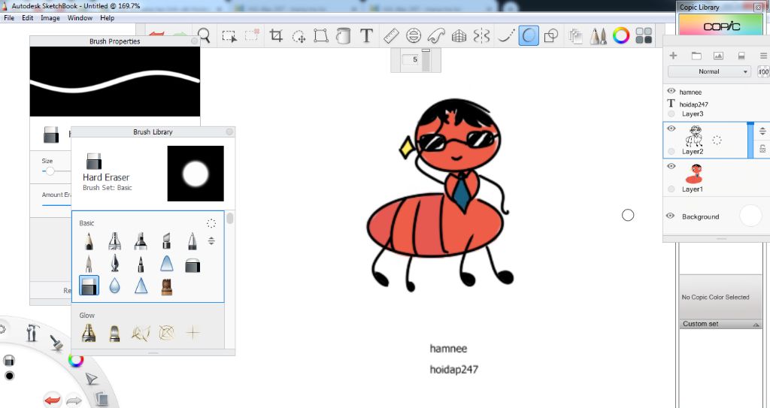Select the Ballpoint pen brush

coord(192,241)
